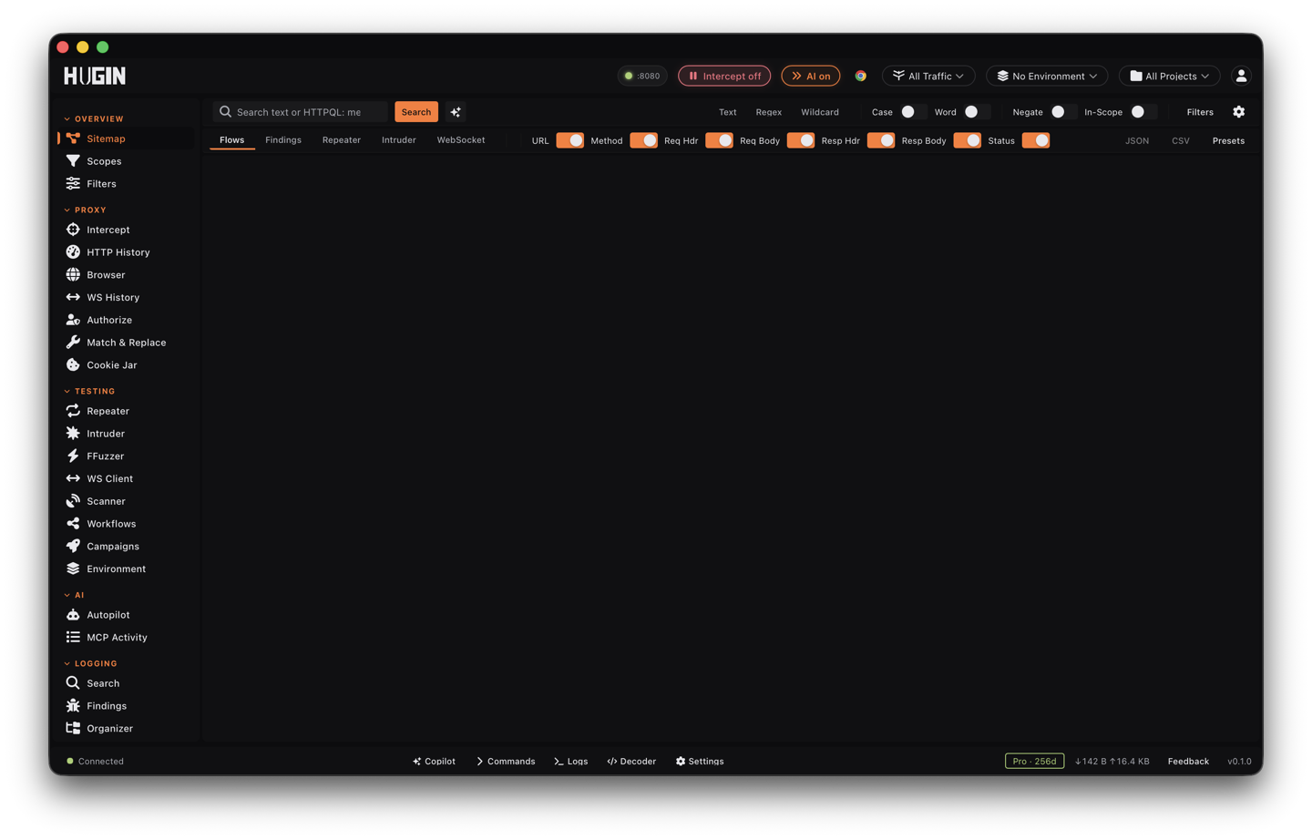
Task: Switch to the Findings tab
Action: tap(283, 140)
